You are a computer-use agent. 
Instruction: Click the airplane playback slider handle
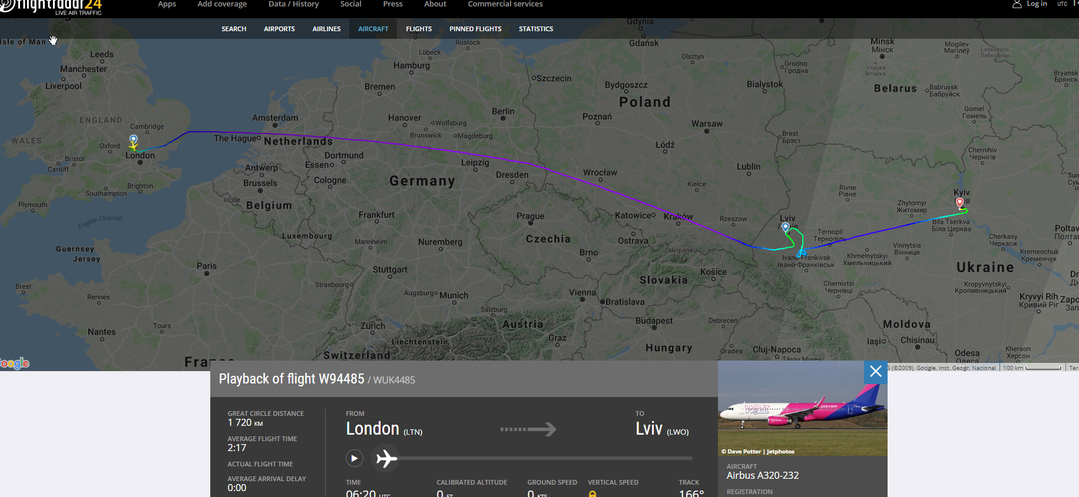coord(386,458)
